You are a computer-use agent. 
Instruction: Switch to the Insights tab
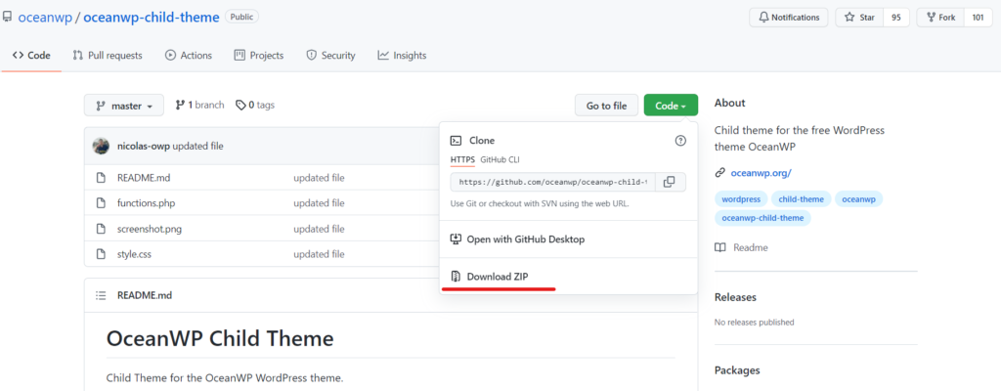(402, 56)
